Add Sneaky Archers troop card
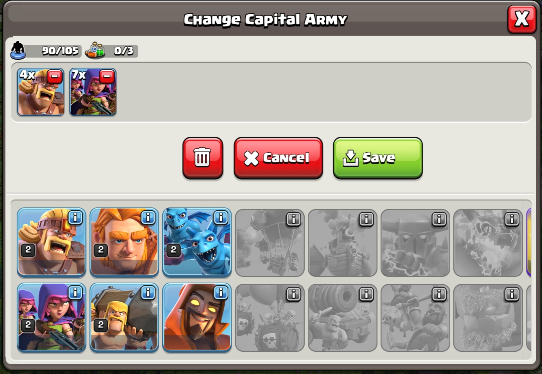Image resolution: width=542 pixels, height=374 pixels. pos(51,318)
